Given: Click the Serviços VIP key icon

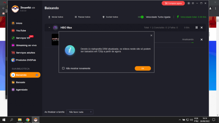Looking at the screenshot, I should (x=13, y=38).
